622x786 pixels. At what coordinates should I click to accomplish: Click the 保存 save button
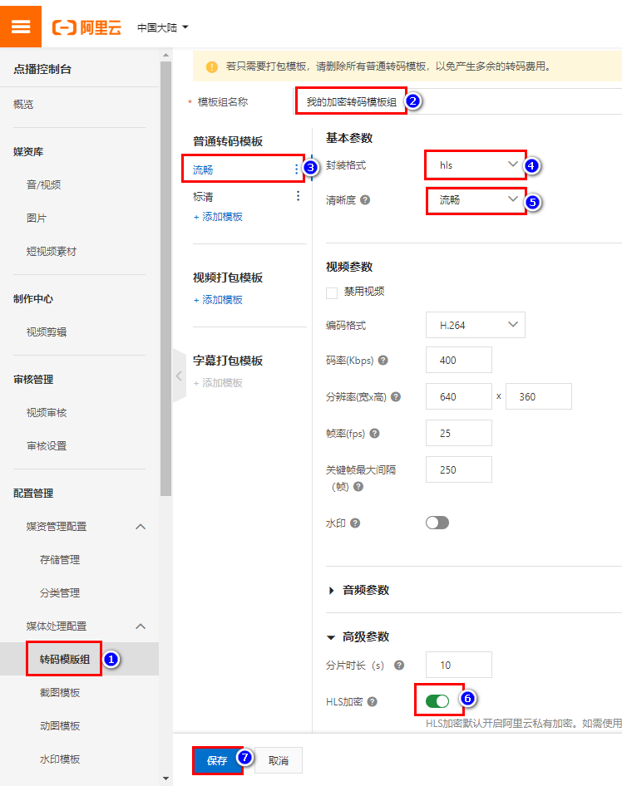pos(217,760)
